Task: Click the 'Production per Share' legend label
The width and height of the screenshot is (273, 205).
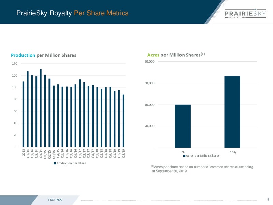Action: (x=71, y=163)
